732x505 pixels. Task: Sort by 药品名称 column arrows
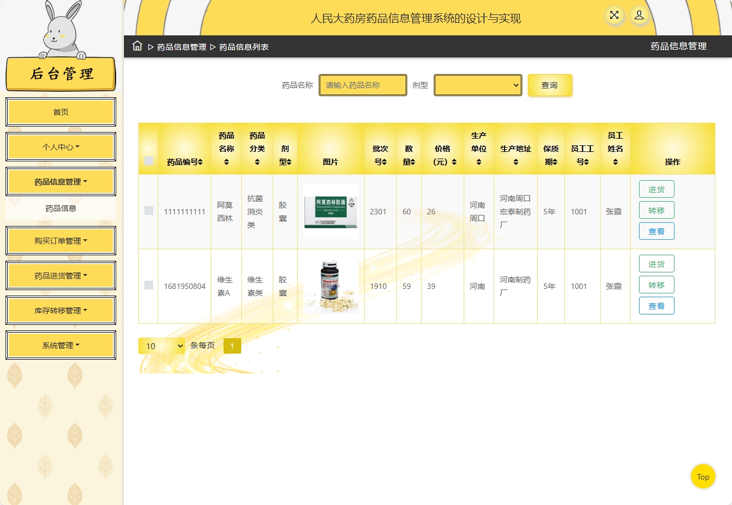(226, 162)
